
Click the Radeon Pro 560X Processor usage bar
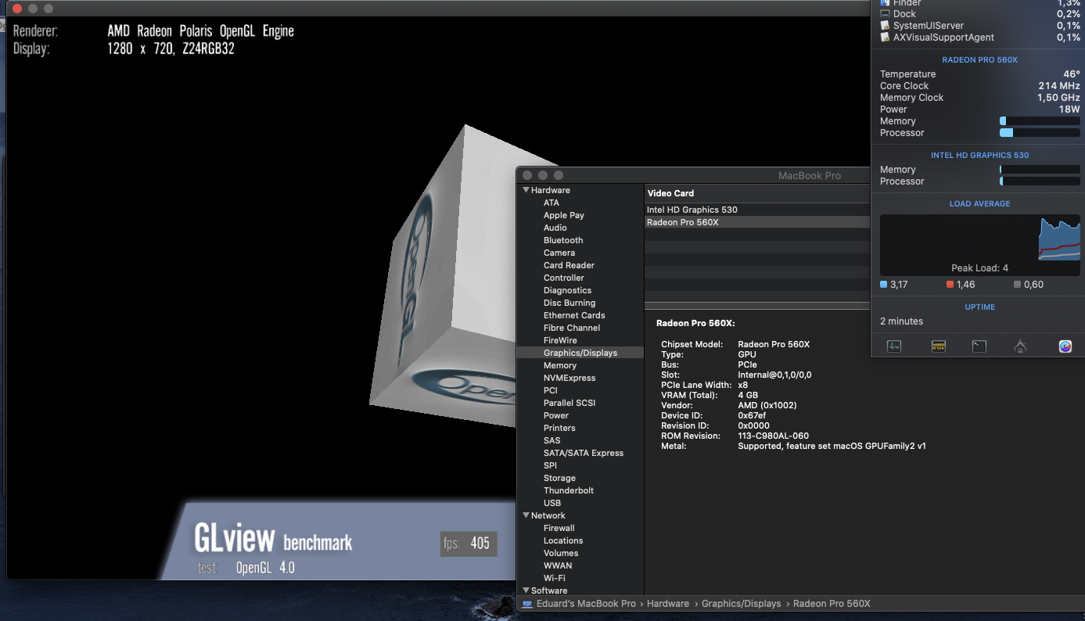1040,133
